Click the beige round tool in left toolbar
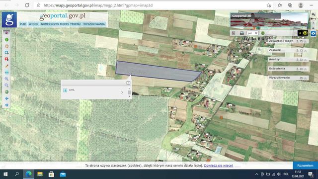The width and height of the screenshot is (318, 179). 6,46
